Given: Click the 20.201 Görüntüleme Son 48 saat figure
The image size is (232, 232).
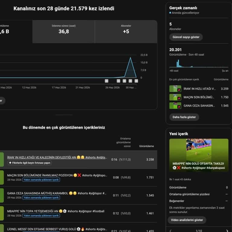Looking at the screenshot, I should 175,50.
